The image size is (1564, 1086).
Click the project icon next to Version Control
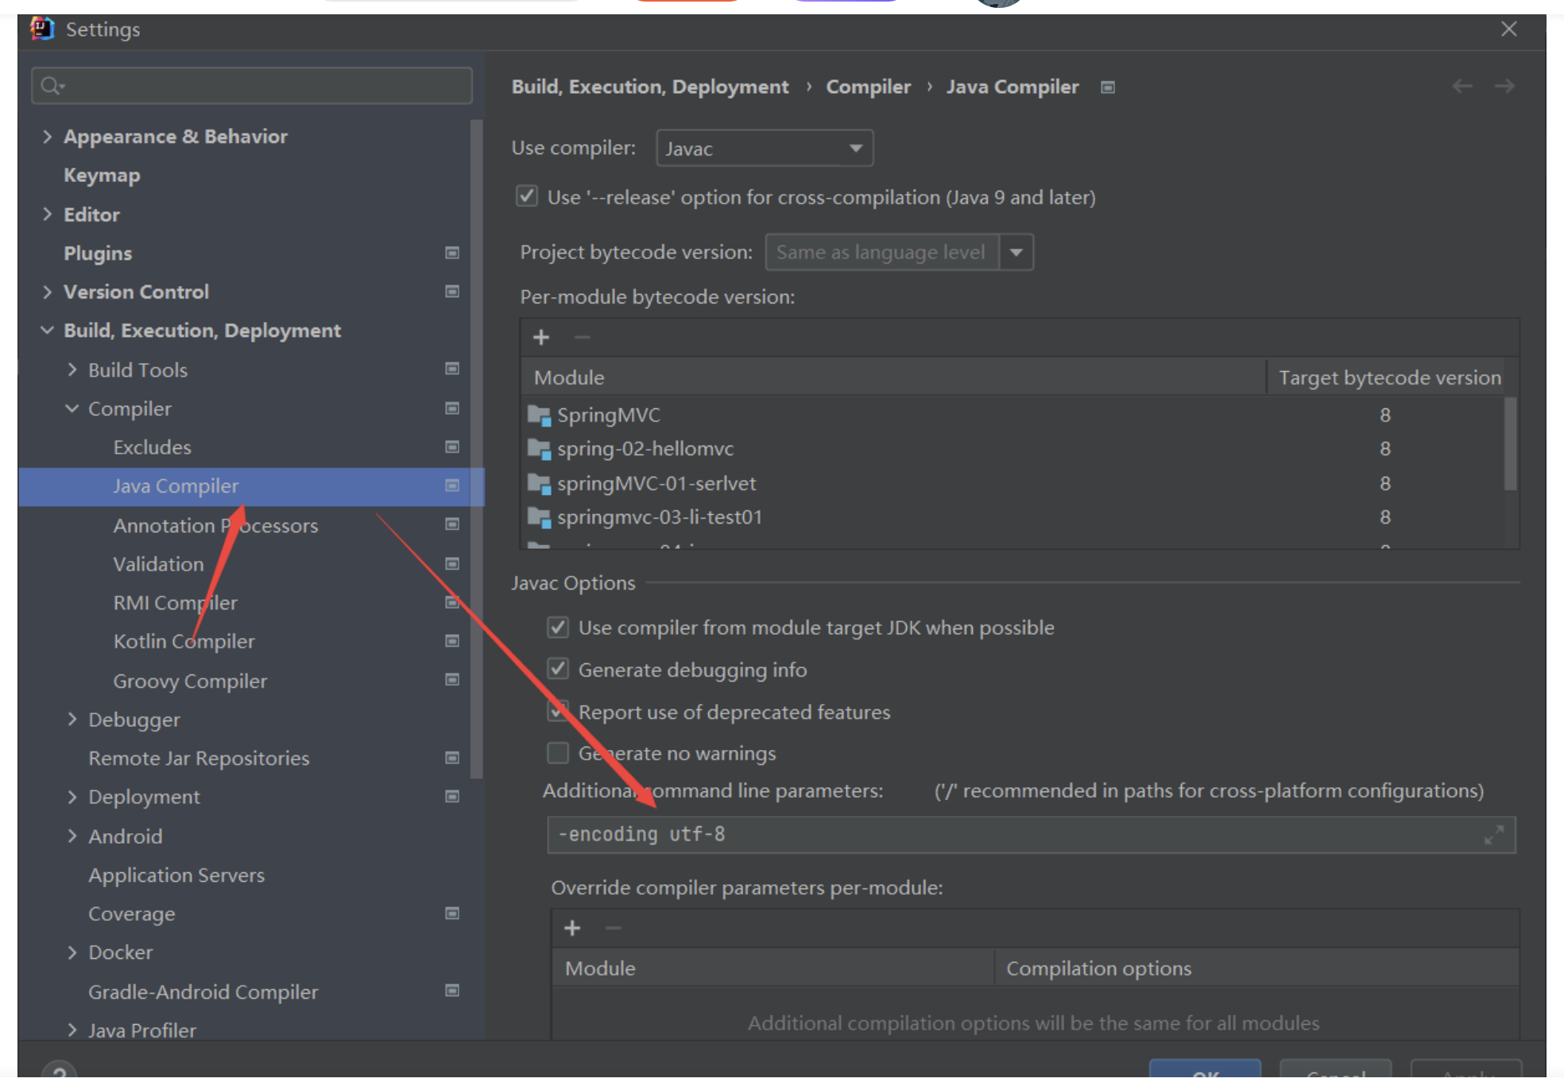452,292
